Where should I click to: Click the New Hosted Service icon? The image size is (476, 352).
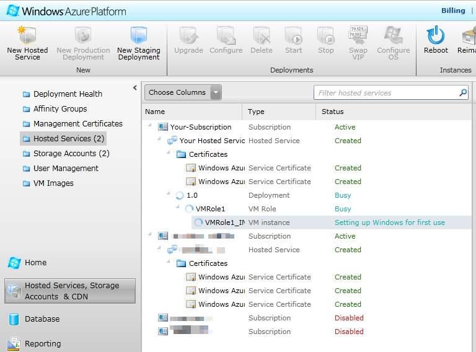(27, 35)
